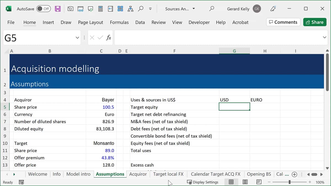Click the cell showing share price 100.5

(x=101, y=107)
